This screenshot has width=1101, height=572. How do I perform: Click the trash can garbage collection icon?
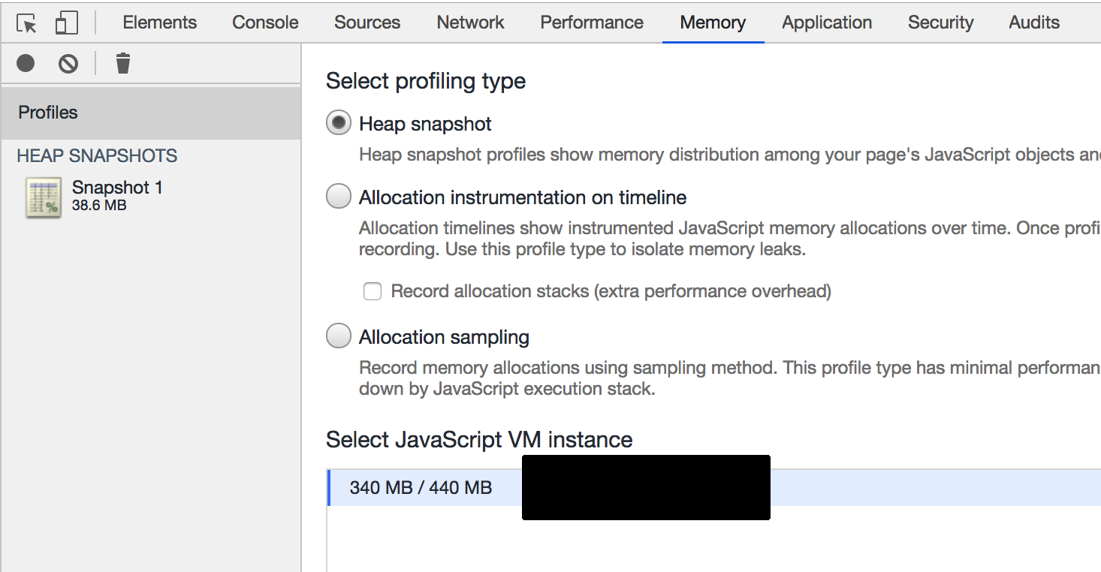coord(123,64)
